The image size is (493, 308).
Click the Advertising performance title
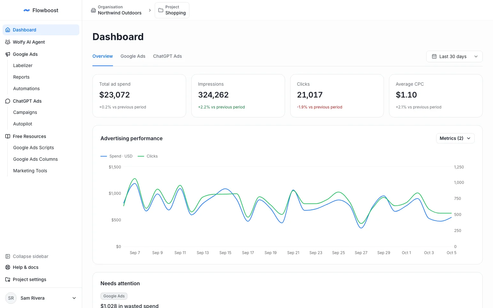[x=132, y=138]
